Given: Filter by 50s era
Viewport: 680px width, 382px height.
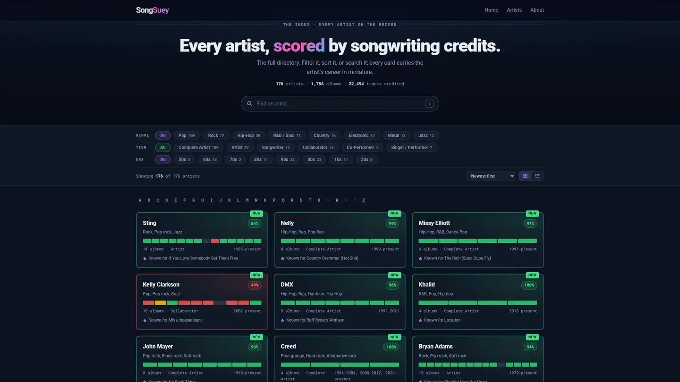Looking at the screenshot, I should coord(185,159).
